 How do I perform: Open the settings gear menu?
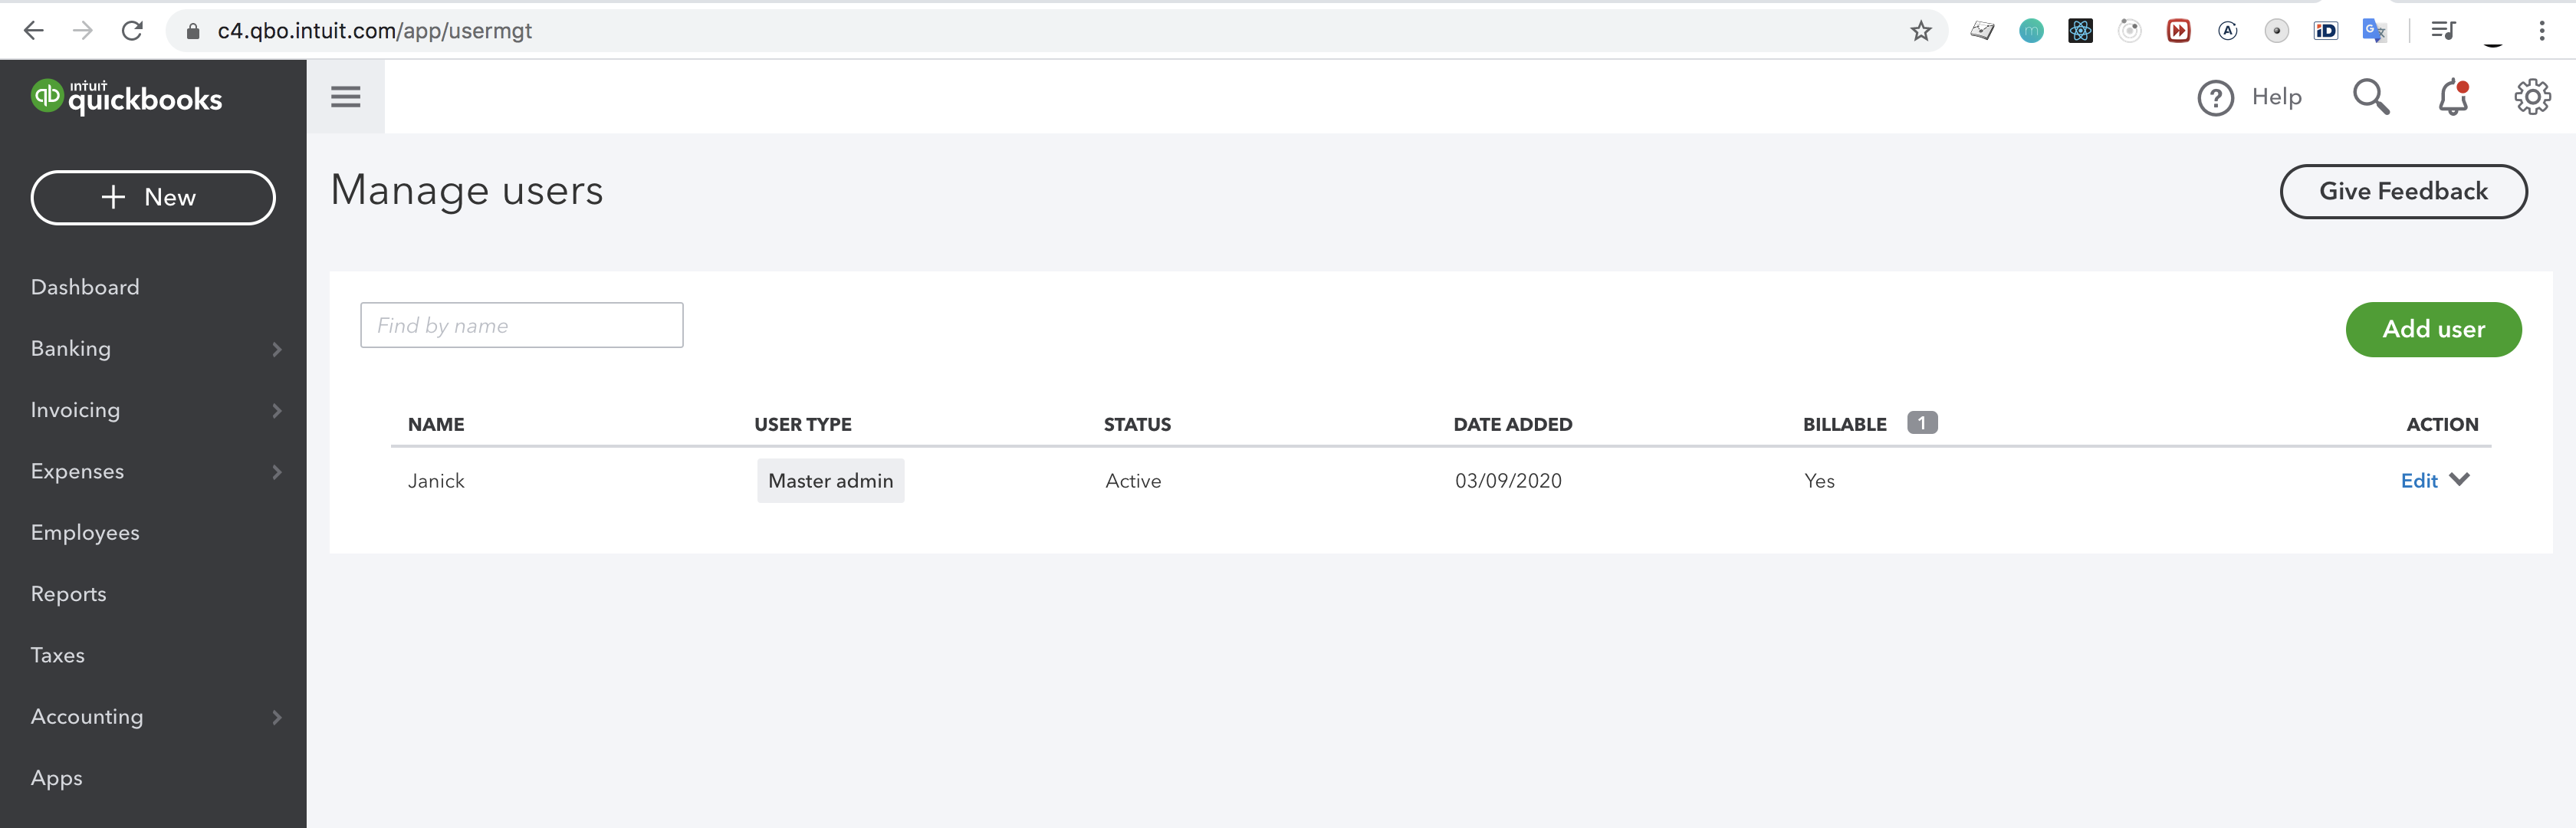2531,97
